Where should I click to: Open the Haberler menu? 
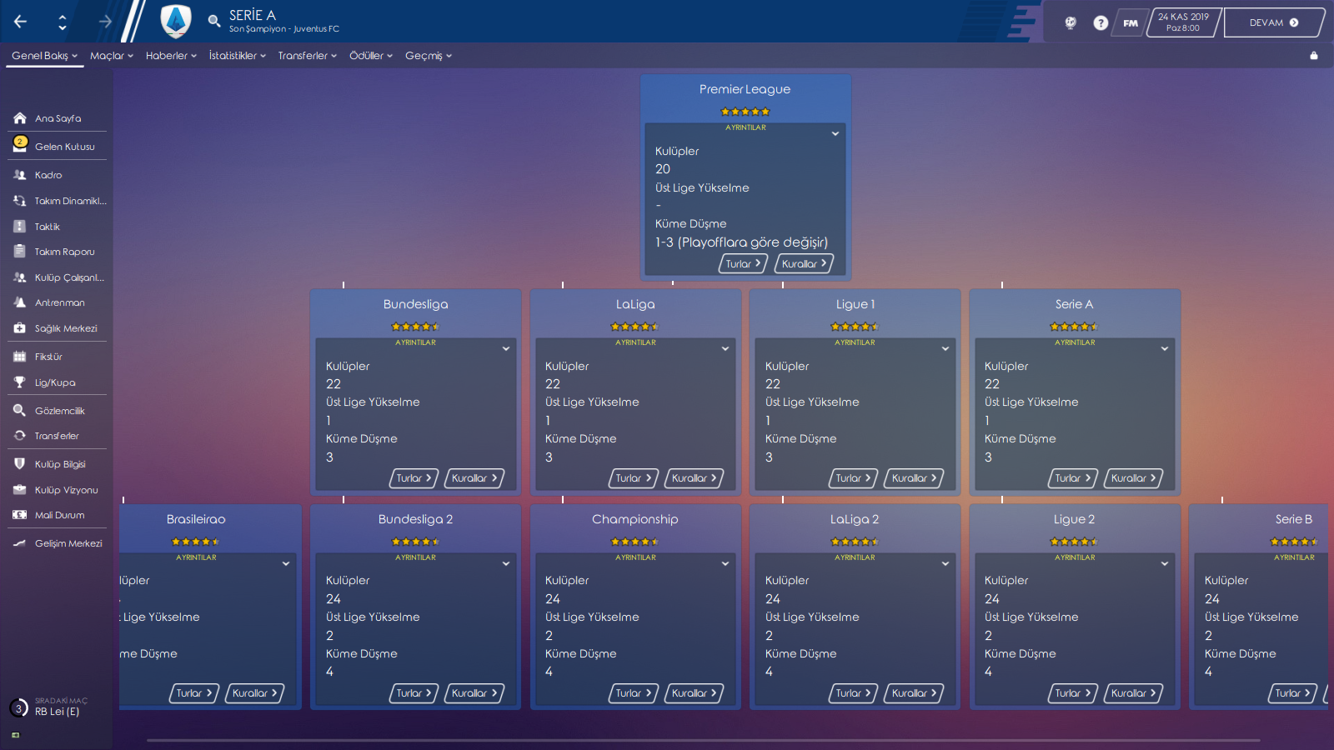pyautogui.click(x=171, y=56)
